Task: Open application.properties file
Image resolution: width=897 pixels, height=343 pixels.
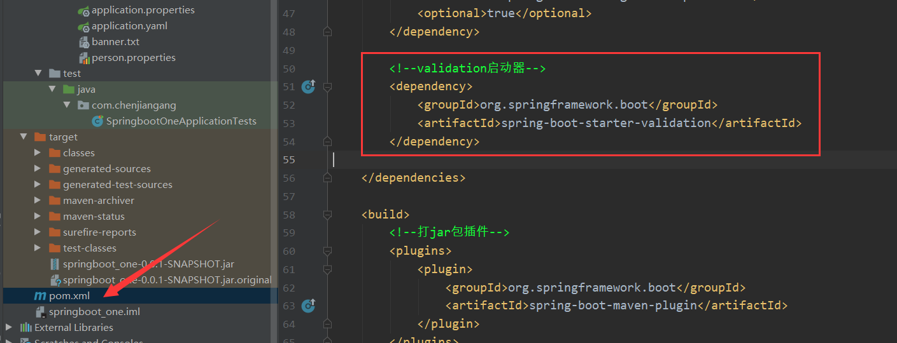Action: 143,10
